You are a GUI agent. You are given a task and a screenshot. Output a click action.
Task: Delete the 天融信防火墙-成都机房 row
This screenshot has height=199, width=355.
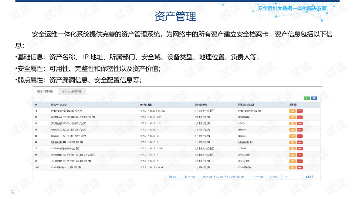[x=300, y=161]
